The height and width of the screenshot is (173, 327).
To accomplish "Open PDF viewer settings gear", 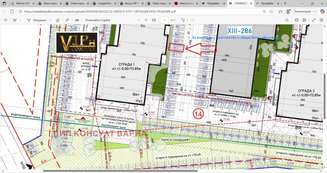I will (x=322, y=20).
